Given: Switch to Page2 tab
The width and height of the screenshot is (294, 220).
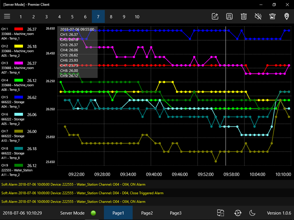Looking at the screenshot, I should (147, 213).
